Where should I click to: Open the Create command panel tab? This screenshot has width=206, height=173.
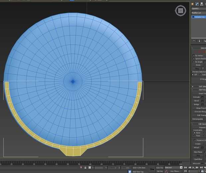(192, 4)
